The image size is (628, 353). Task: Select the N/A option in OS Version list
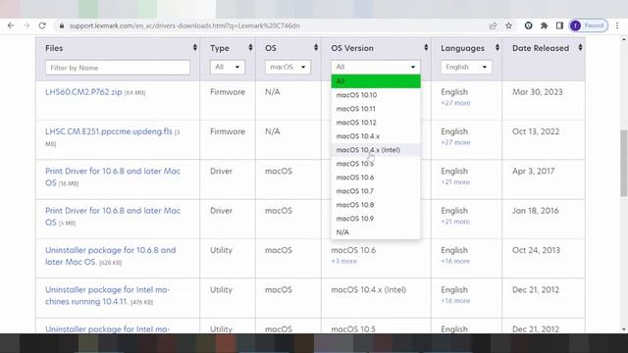pyautogui.click(x=376, y=232)
